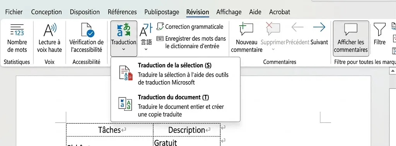
Task: Open the Fichier tab
Action: click(14, 12)
